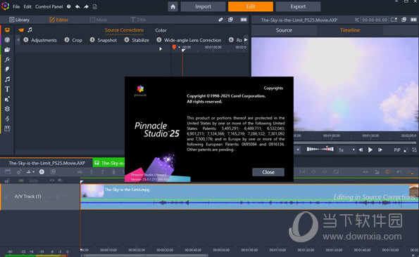The height and width of the screenshot is (257, 419).
Task: Toggle editor panel dual view icon
Action: coord(244,20)
